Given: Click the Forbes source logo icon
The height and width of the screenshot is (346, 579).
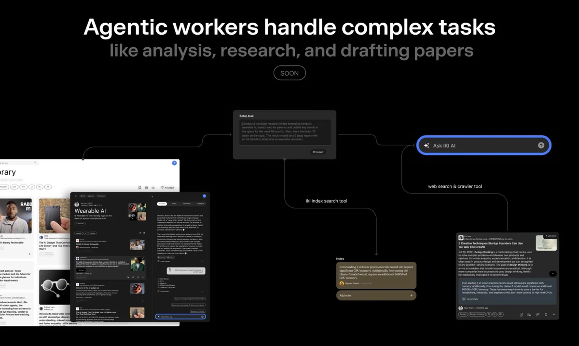Looking at the screenshot, I should [461, 238].
